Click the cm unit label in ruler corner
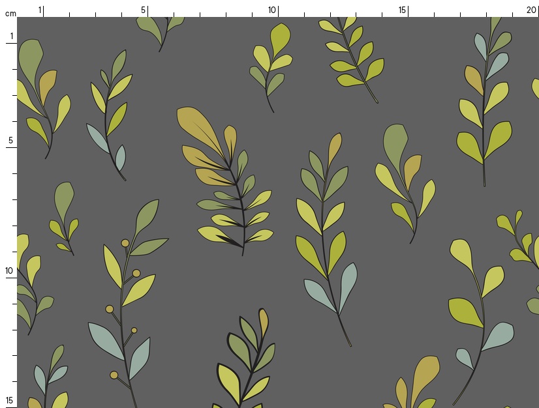This screenshot has width=539, height=408. (x=10, y=13)
